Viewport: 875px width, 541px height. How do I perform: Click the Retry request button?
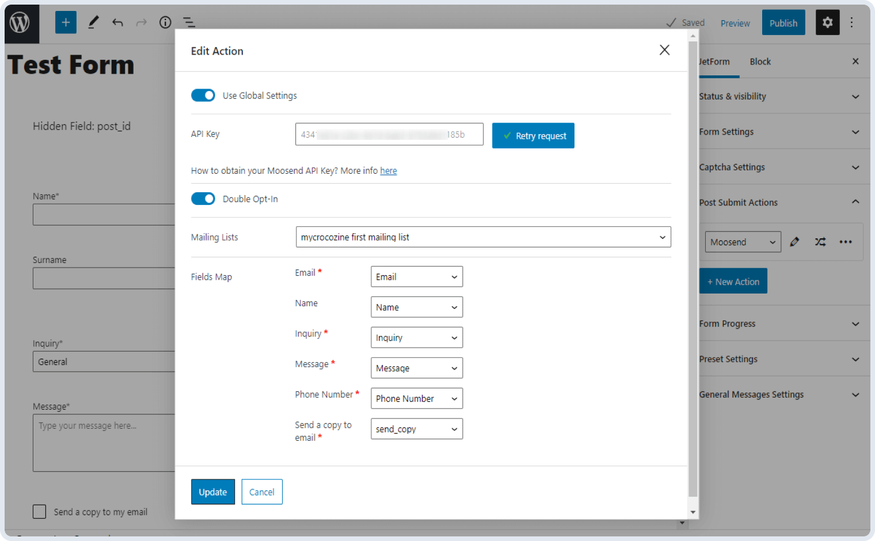click(x=532, y=135)
